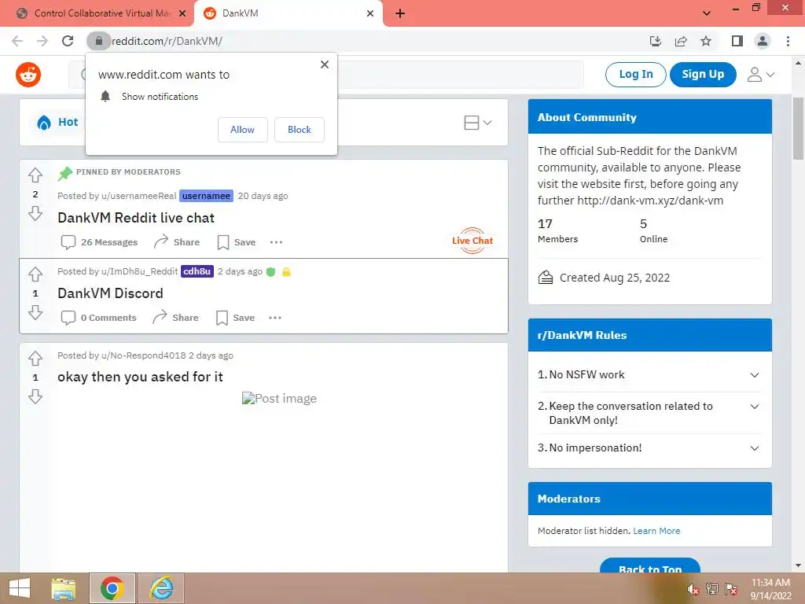
Task: Block Reddit notifications
Action: (x=300, y=130)
